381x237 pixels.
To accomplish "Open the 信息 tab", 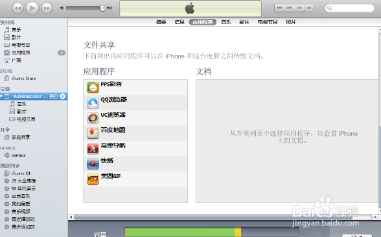I will 179,22.
